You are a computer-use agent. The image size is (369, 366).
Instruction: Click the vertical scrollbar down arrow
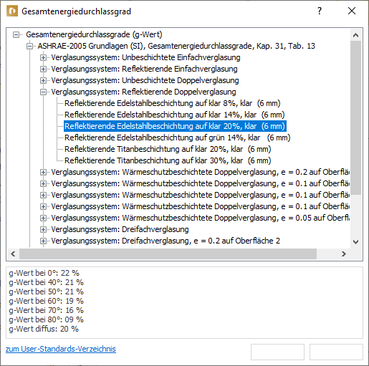(356, 242)
